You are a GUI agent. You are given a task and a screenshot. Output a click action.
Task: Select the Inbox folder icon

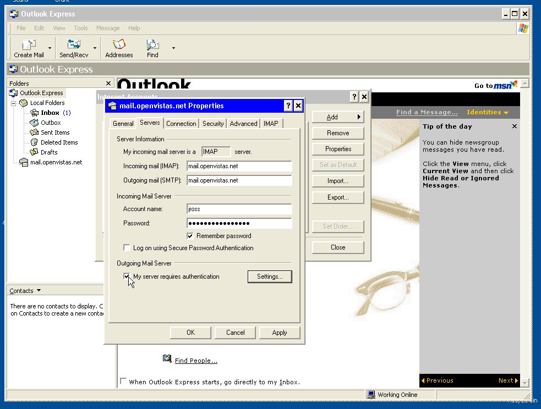coord(35,113)
